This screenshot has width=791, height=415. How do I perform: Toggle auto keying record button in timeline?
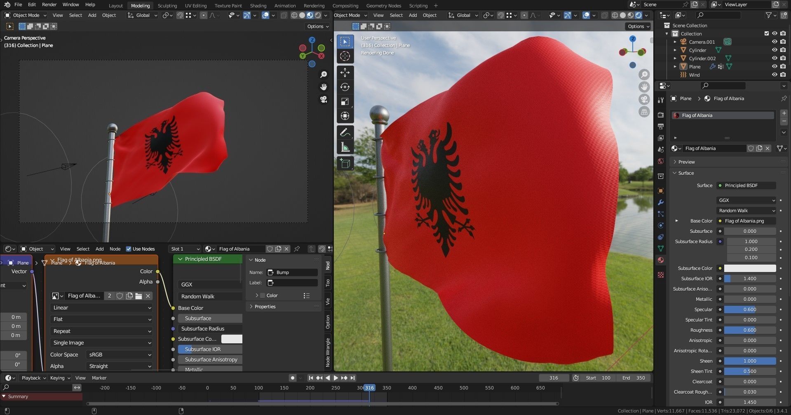click(293, 378)
